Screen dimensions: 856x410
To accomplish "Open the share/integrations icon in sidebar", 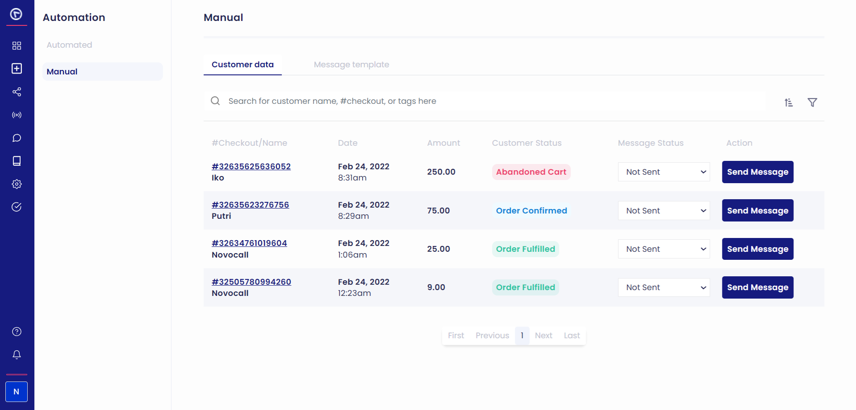I will coord(17,92).
